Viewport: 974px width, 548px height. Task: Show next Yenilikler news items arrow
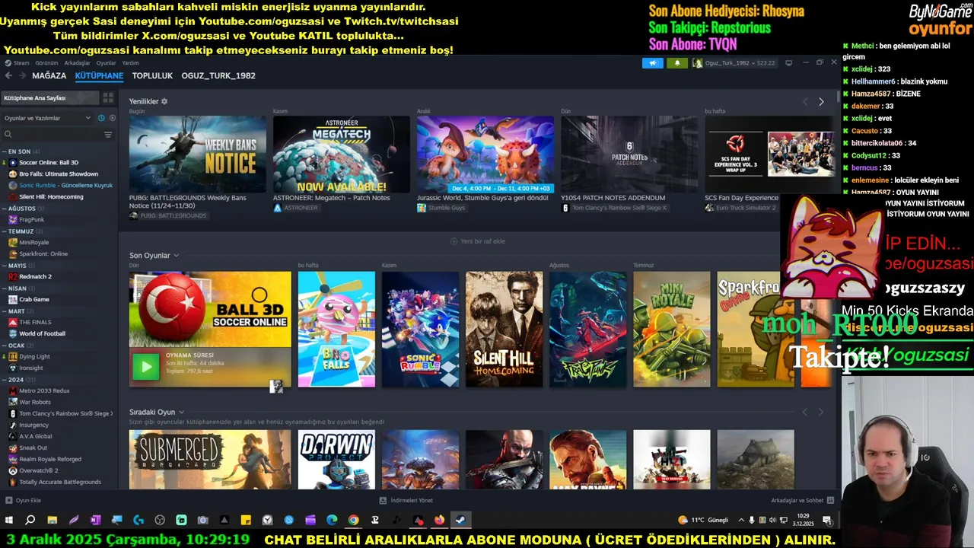coord(821,101)
